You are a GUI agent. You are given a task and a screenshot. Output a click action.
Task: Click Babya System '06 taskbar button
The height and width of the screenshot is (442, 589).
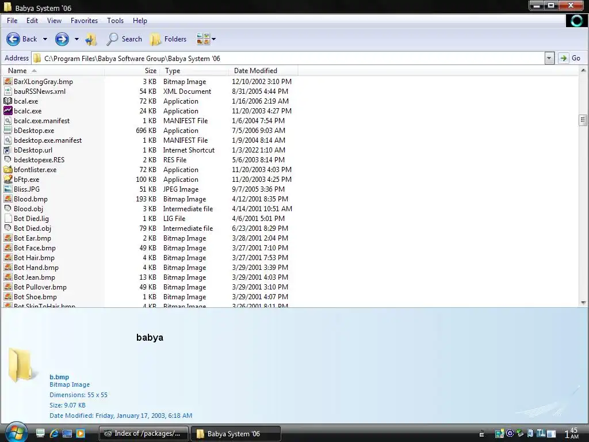click(x=235, y=433)
